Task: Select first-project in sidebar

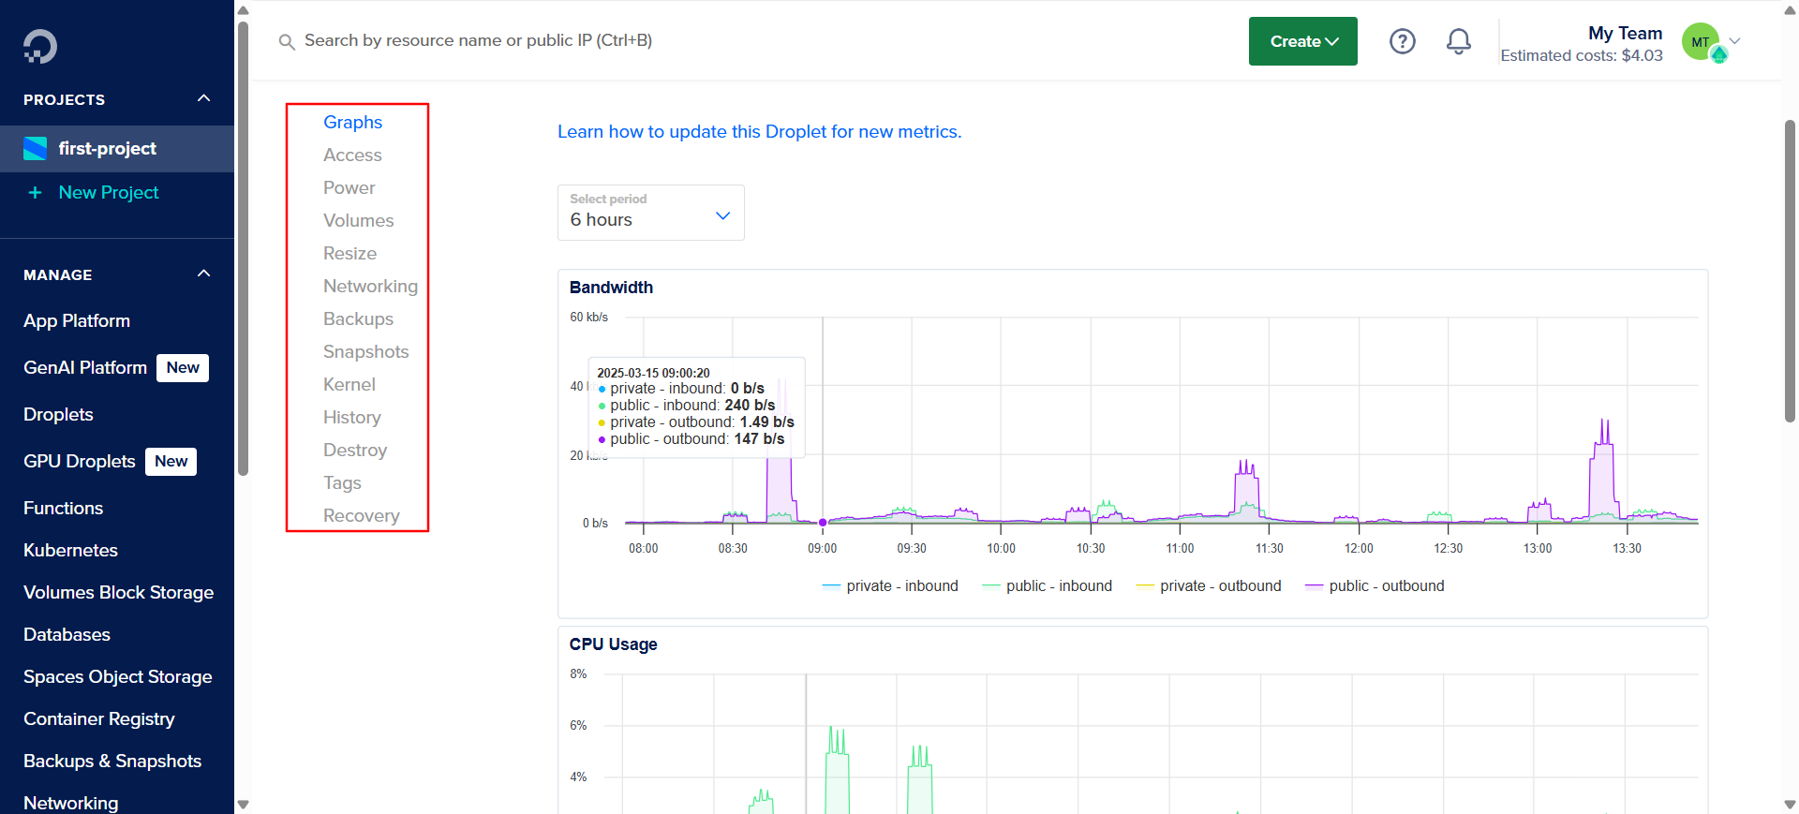Action: (x=117, y=148)
